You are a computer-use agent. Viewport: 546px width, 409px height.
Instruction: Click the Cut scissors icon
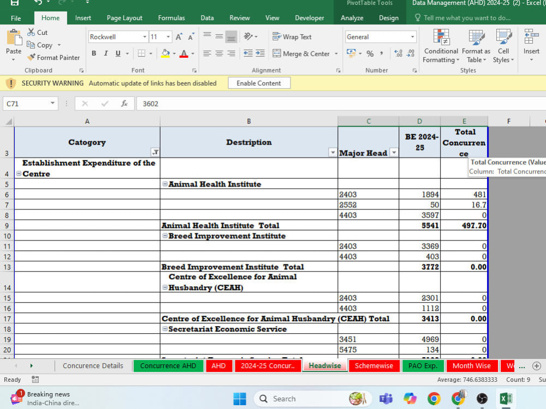point(31,32)
